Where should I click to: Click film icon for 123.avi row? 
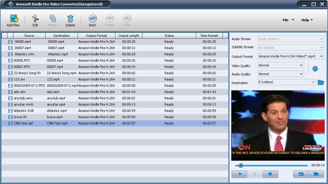[x=10, y=80]
